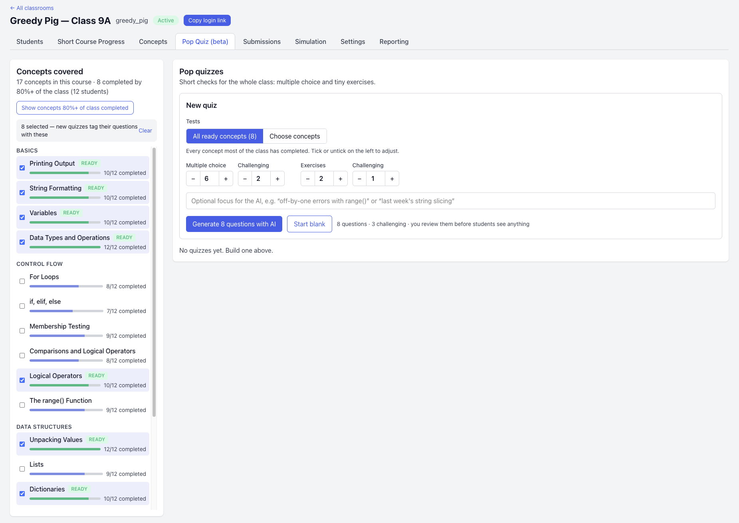Click the Copy login link button
739x523 pixels.
(207, 20)
